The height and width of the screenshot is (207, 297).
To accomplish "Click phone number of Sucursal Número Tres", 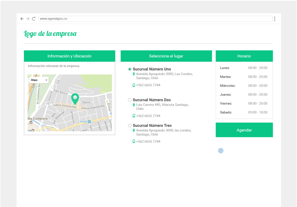I will click(x=148, y=141).
